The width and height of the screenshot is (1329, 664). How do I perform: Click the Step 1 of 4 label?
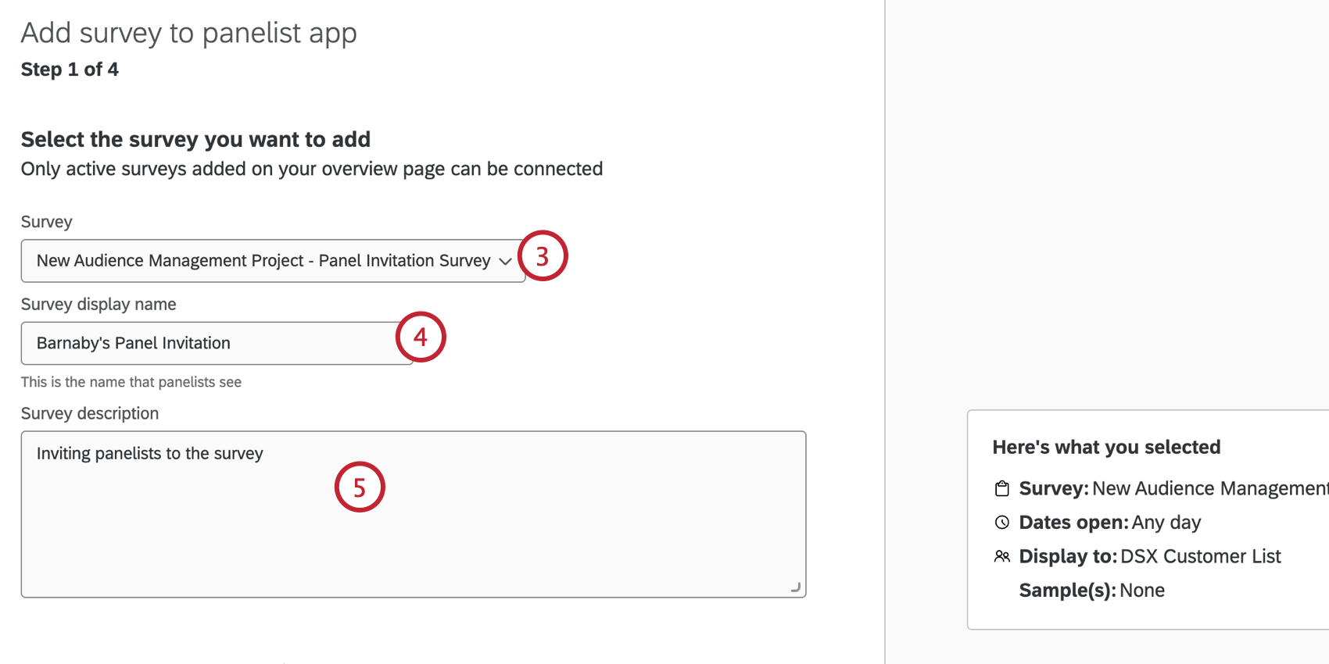pos(70,70)
